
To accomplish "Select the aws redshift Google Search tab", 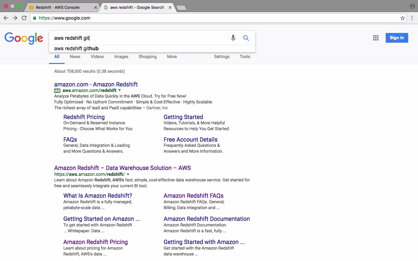I will 137,8.
